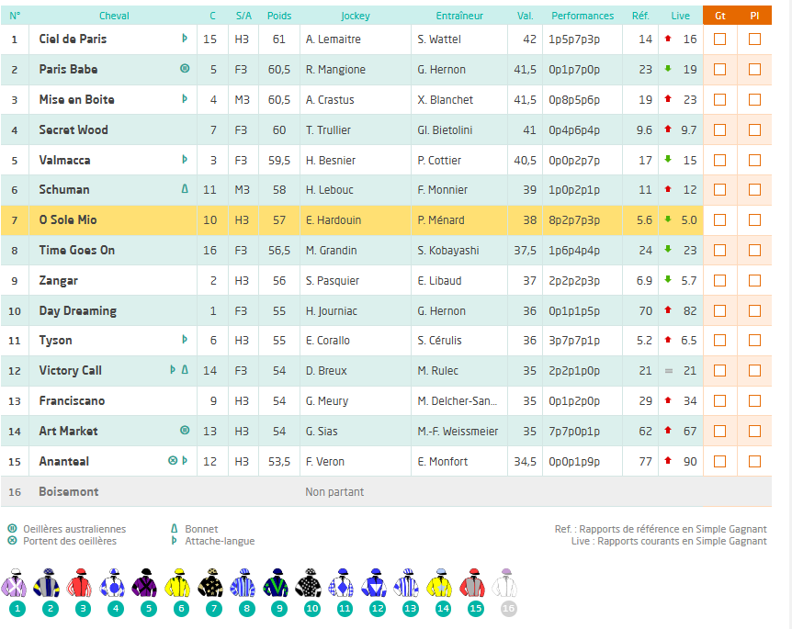Sort by the Poids column header
The height and width of the screenshot is (629, 792).
279,16
